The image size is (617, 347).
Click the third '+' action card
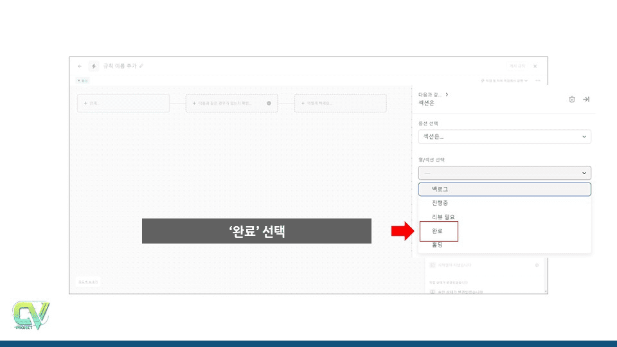(x=340, y=103)
